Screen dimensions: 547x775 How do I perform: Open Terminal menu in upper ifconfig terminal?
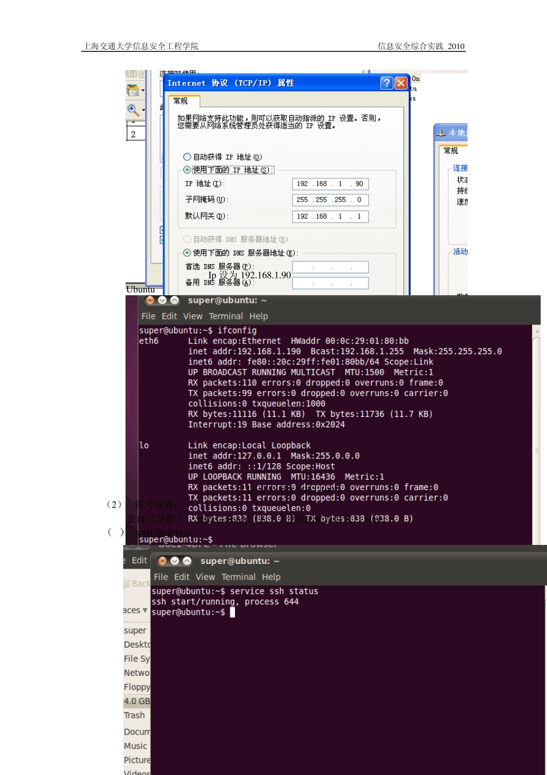point(226,316)
